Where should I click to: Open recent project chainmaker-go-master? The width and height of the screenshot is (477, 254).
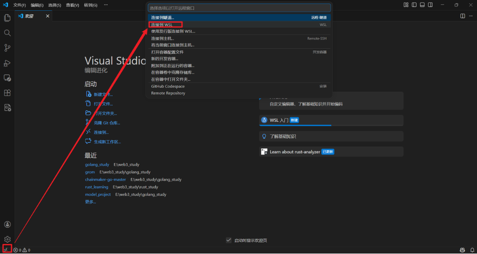coord(105,179)
